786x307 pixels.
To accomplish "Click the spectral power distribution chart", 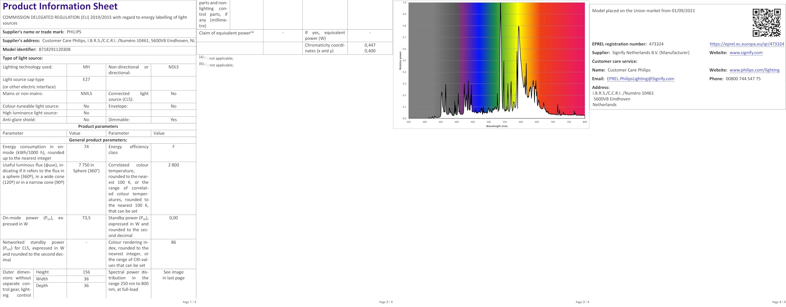I will (x=491, y=64).
